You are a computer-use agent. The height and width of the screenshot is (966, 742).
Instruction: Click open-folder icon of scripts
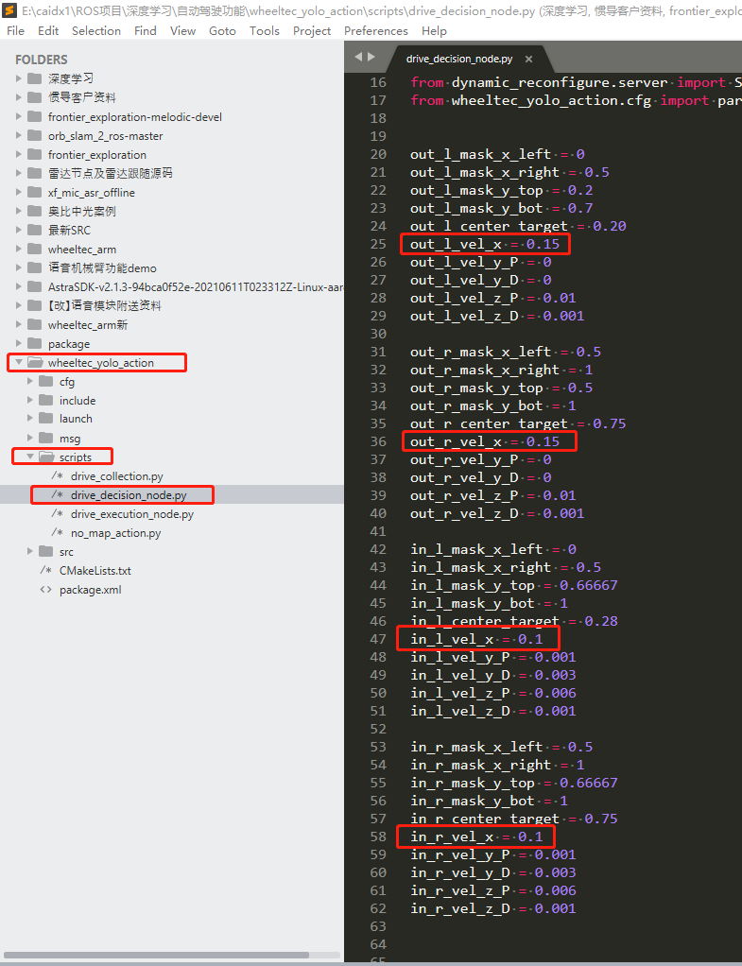[46, 457]
